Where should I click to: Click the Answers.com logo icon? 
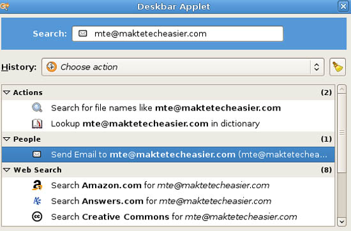coord(37,201)
